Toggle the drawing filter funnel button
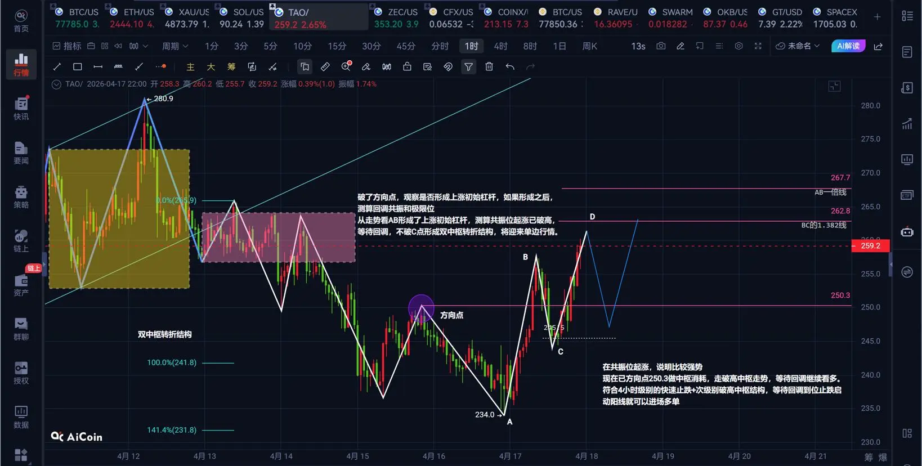922x466 pixels. (x=468, y=67)
